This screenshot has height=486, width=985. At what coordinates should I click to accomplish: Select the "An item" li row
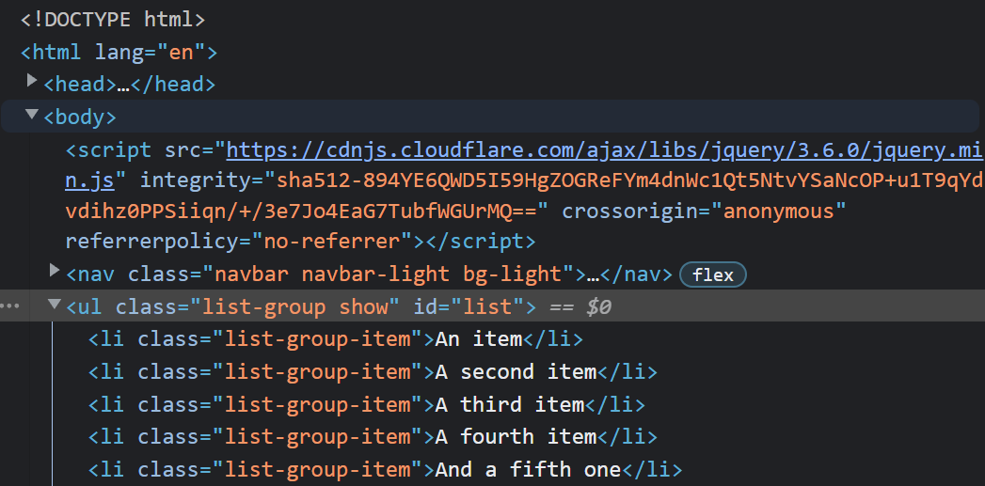(x=336, y=339)
